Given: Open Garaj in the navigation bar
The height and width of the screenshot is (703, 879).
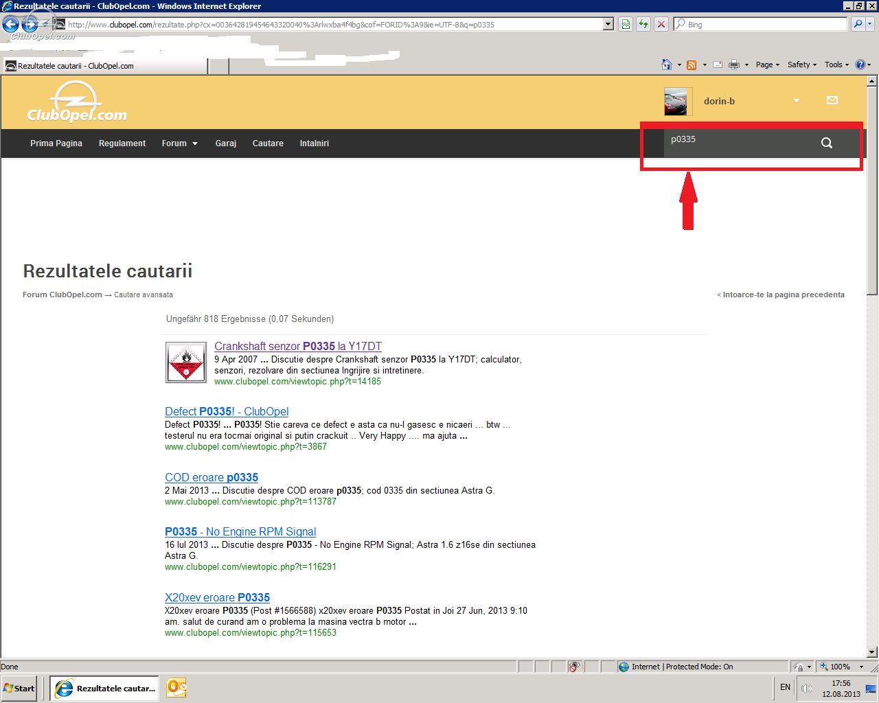Looking at the screenshot, I should (x=226, y=143).
